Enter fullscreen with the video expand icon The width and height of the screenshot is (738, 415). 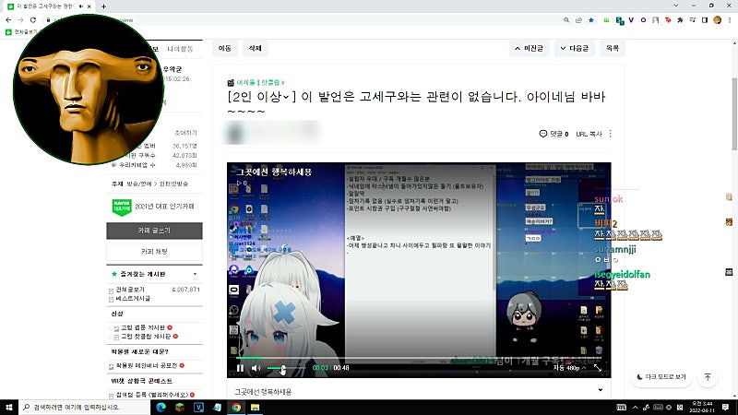coord(597,368)
